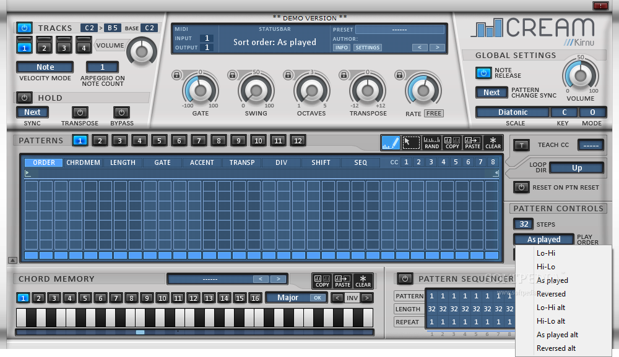Switch to the CHRDMEM tab
The height and width of the screenshot is (357, 619).
point(83,162)
